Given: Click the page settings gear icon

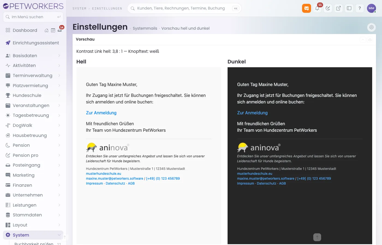Looking at the screenshot, I should pyautogui.click(x=371, y=27).
